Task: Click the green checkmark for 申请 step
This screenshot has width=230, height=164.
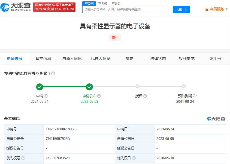Action: tap(40, 87)
